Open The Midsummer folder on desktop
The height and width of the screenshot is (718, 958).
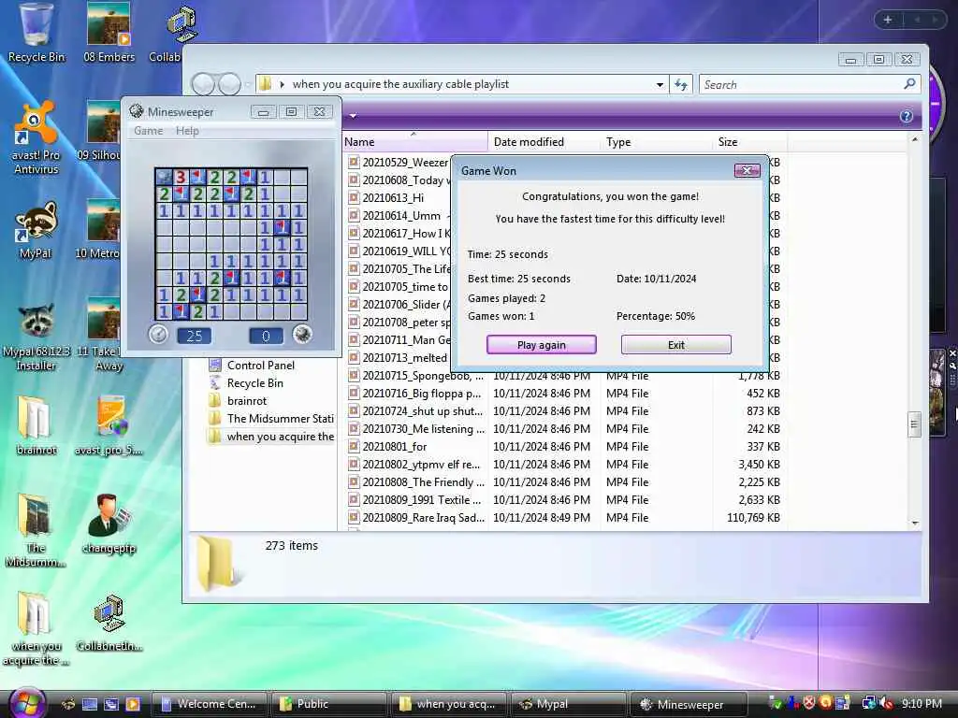pyautogui.click(x=36, y=530)
